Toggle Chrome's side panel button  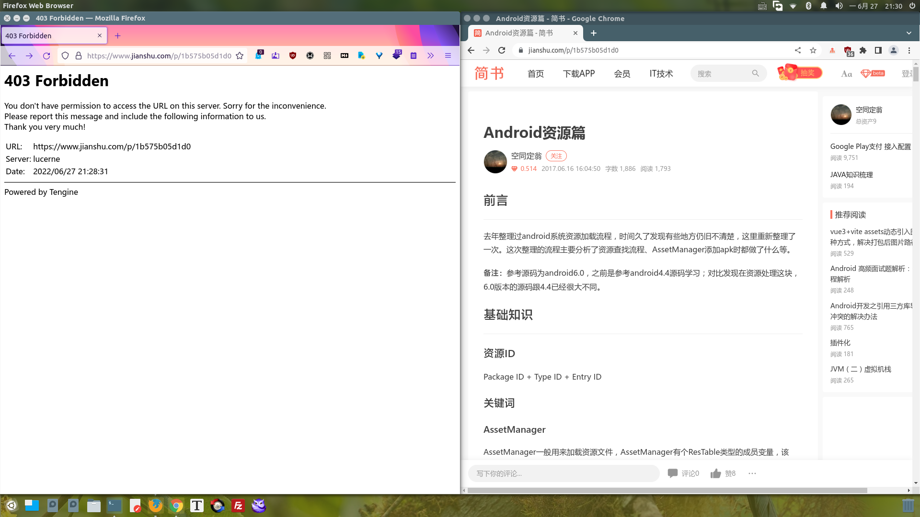878,50
